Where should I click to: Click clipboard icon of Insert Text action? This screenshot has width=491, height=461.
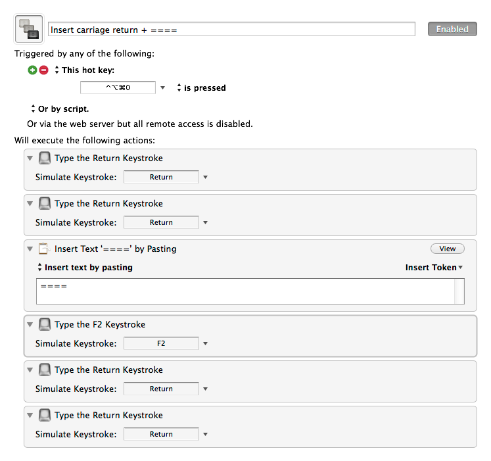click(44, 249)
